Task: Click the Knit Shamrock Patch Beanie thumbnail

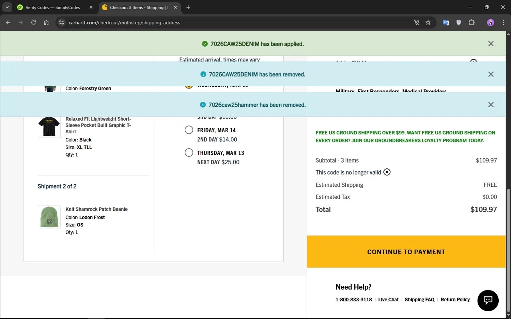Action: click(49, 217)
